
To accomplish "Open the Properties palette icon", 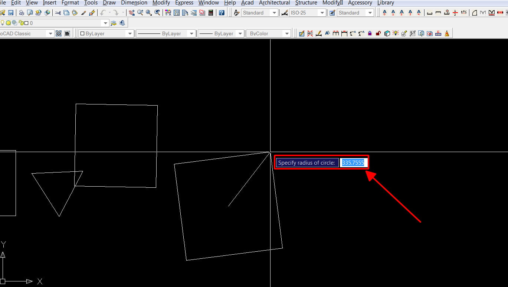I will 168,13.
